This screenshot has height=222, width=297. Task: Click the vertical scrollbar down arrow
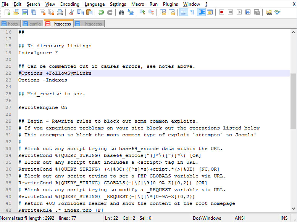coord(294,209)
